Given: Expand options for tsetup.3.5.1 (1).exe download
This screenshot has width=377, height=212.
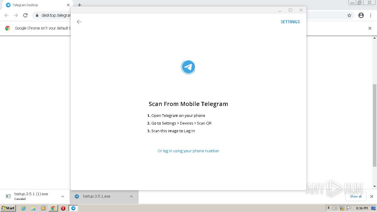Looking at the screenshot, I should pyautogui.click(x=63, y=196).
